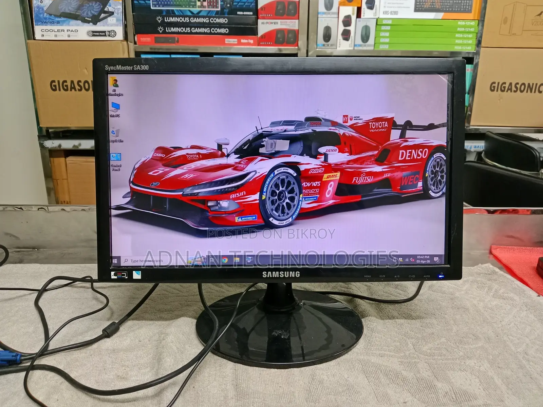
Task: Open Task View on the taskbar
Action: point(212,260)
